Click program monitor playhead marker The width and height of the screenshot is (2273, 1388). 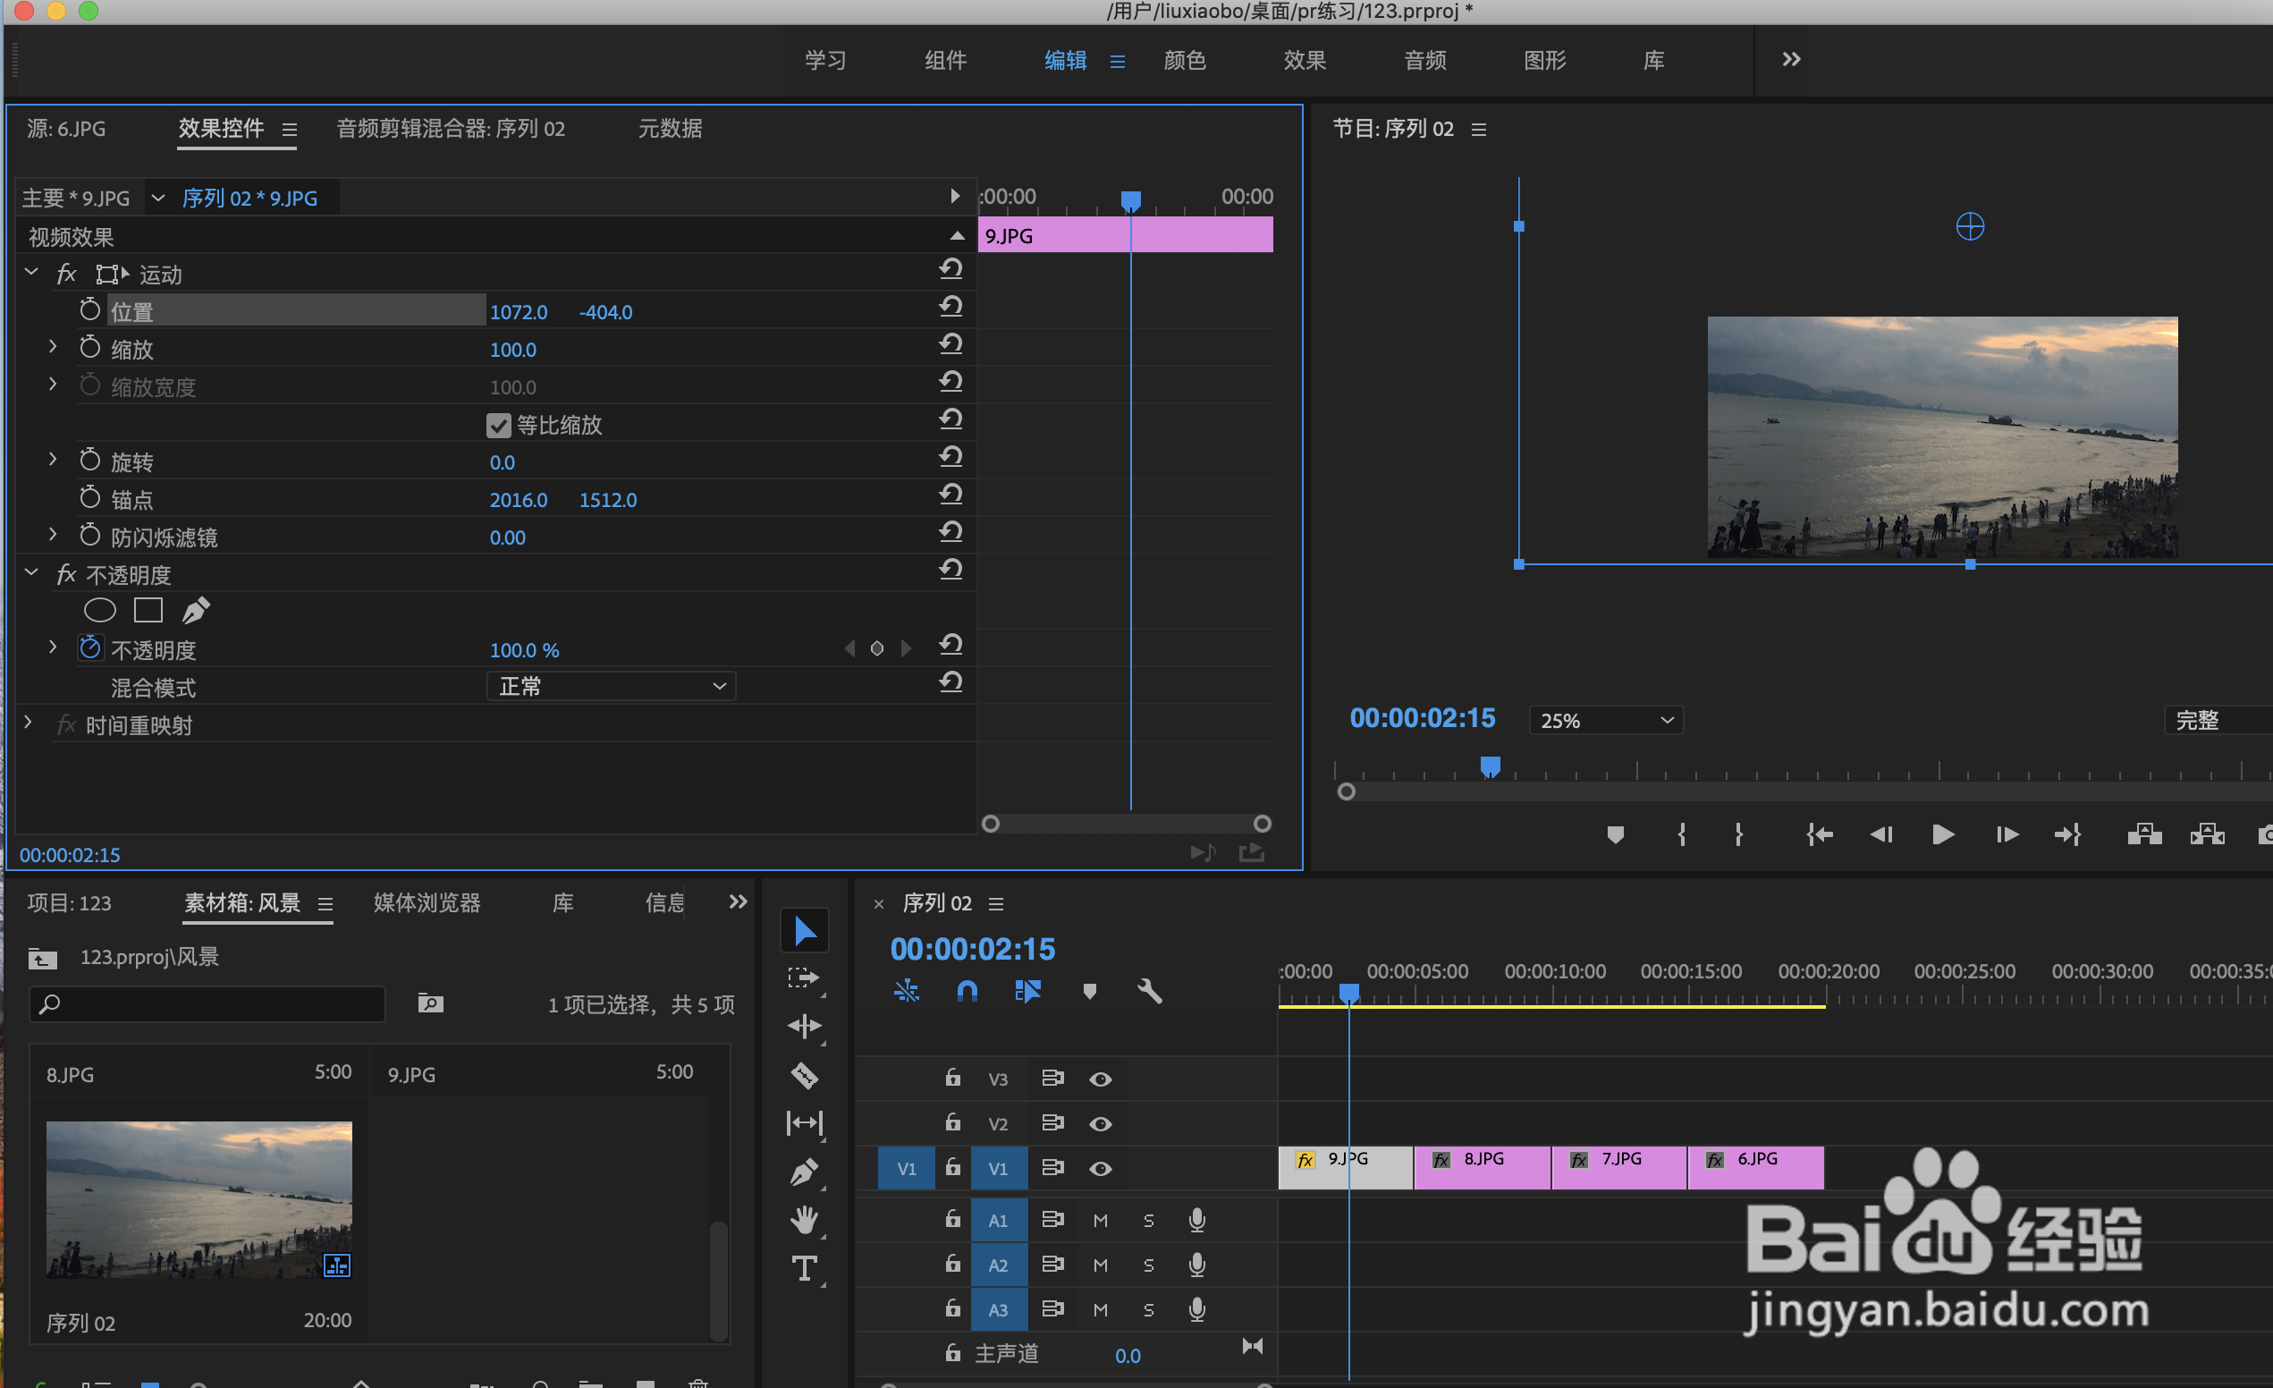1490,767
